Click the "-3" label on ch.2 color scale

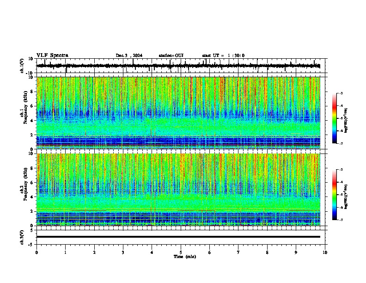click(x=341, y=170)
